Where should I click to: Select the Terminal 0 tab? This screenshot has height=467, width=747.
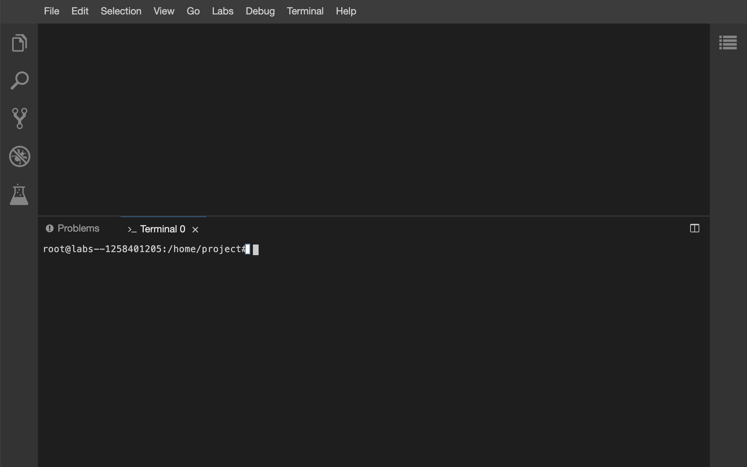pyautogui.click(x=163, y=229)
